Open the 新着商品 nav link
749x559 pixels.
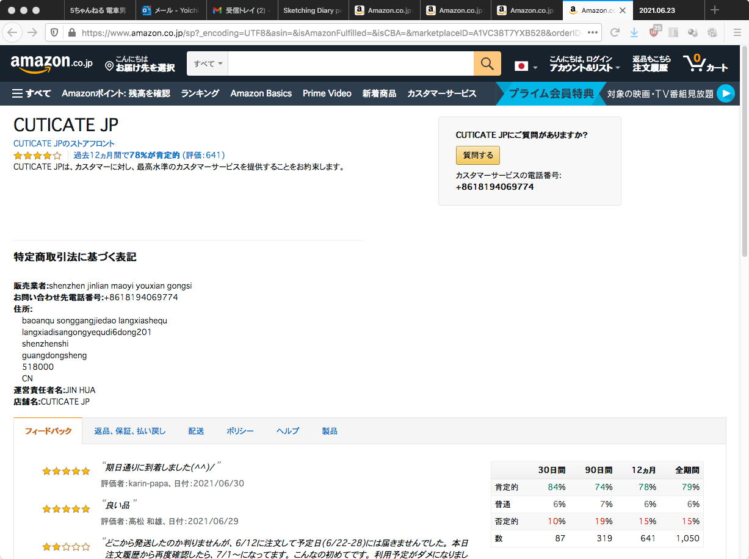click(379, 93)
